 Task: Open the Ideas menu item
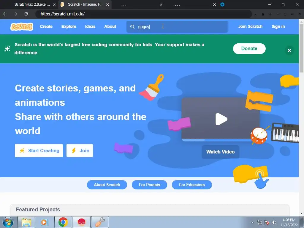90,26
